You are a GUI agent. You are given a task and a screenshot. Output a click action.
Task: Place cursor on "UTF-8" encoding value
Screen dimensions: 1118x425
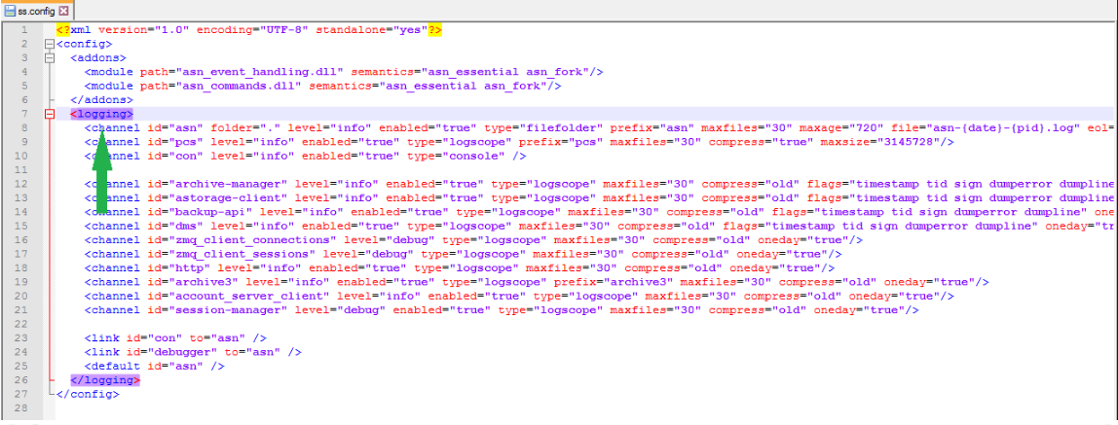pyautogui.click(x=282, y=30)
